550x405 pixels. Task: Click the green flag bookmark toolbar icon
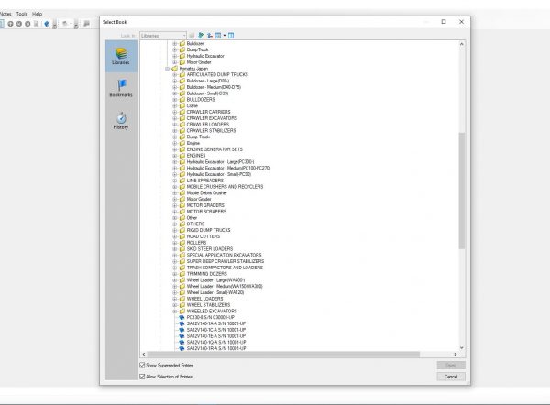pos(201,36)
